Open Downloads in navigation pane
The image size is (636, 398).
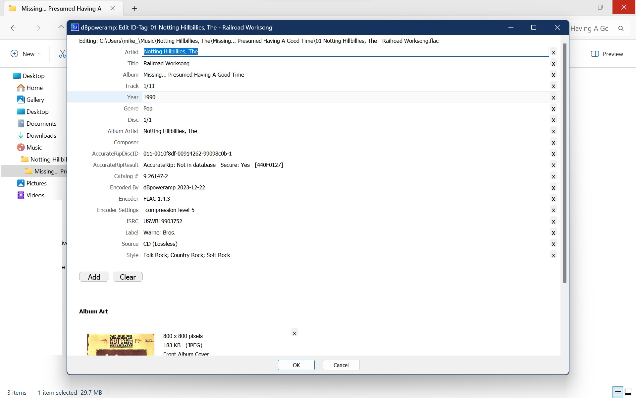pos(41,135)
